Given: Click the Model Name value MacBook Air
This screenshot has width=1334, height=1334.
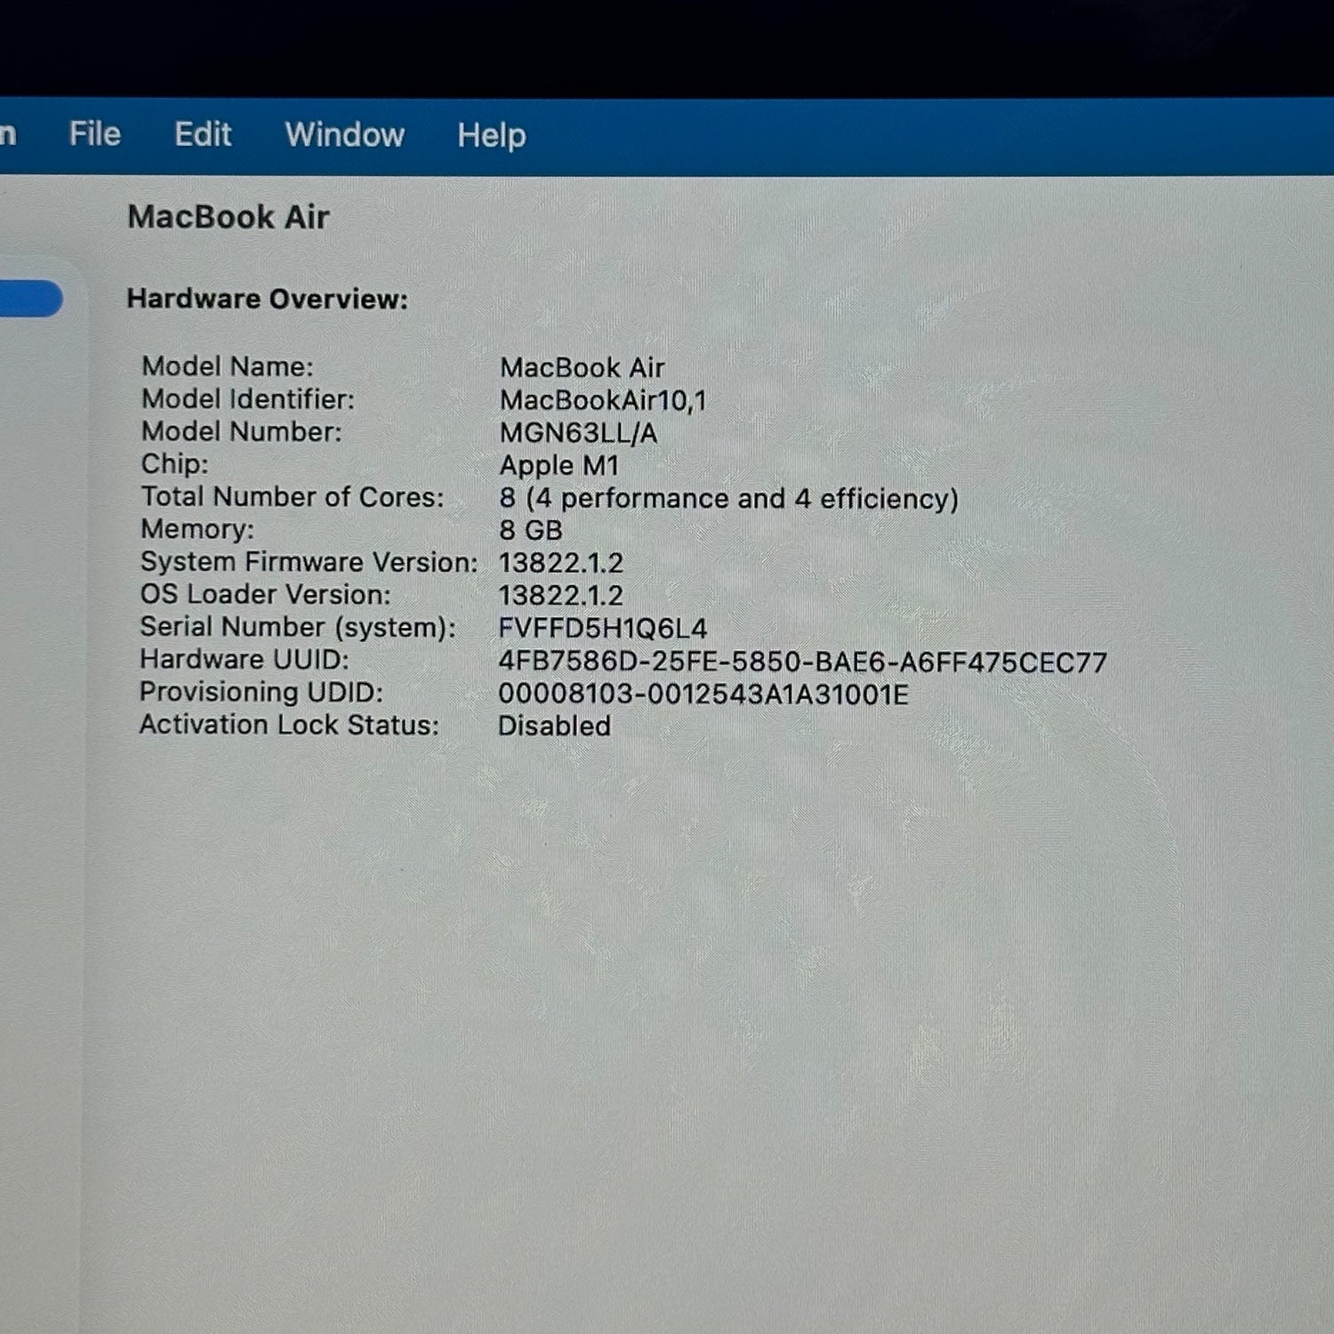Looking at the screenshot, I should tap(582, 367).
